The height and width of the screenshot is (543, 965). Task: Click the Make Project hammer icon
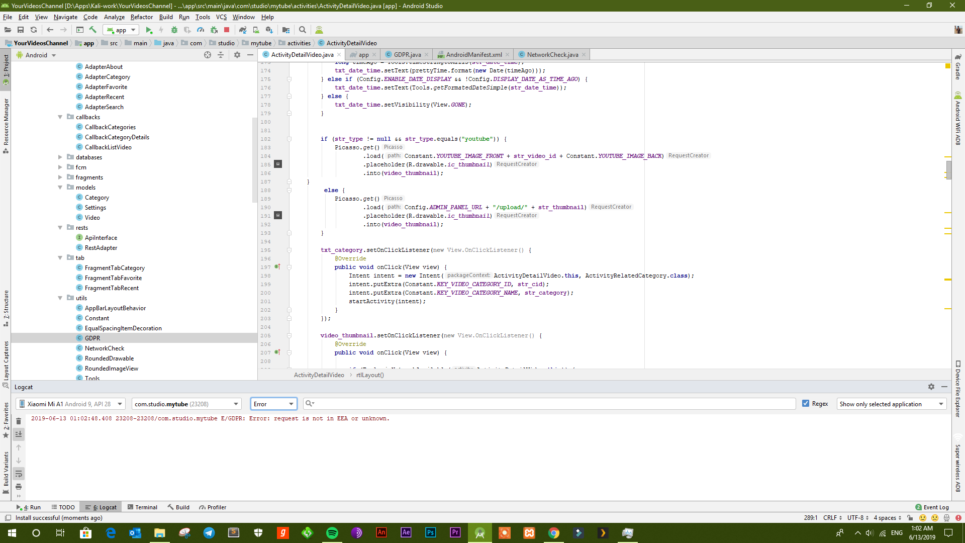pyautogui.click(x=93, y=30)
